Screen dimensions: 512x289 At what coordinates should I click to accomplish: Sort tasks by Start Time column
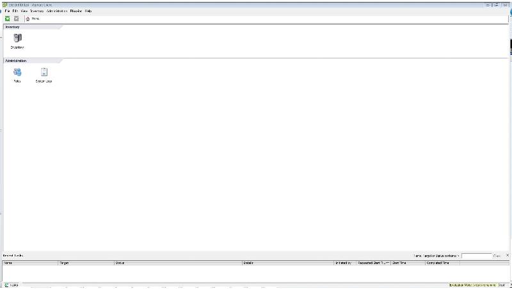tap(408, 263)
